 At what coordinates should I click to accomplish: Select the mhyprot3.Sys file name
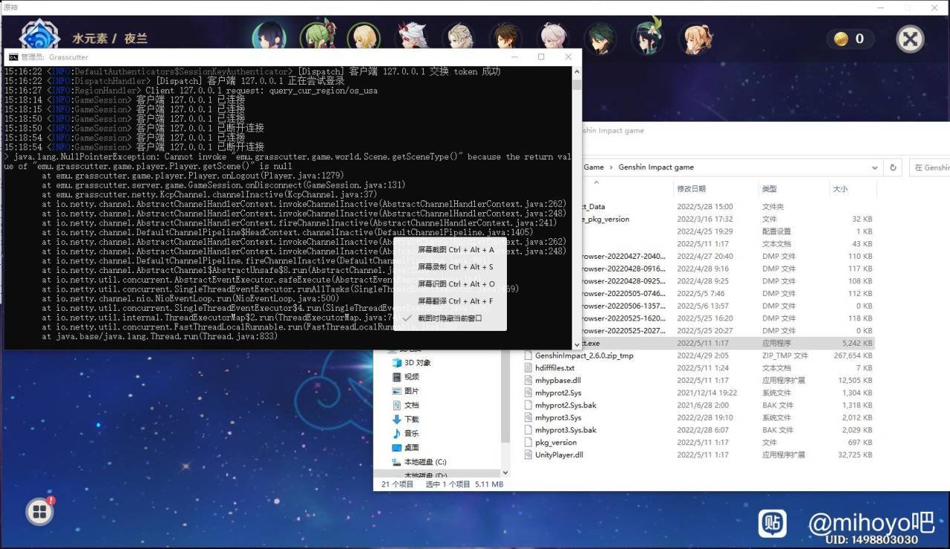tap(558, 418)
